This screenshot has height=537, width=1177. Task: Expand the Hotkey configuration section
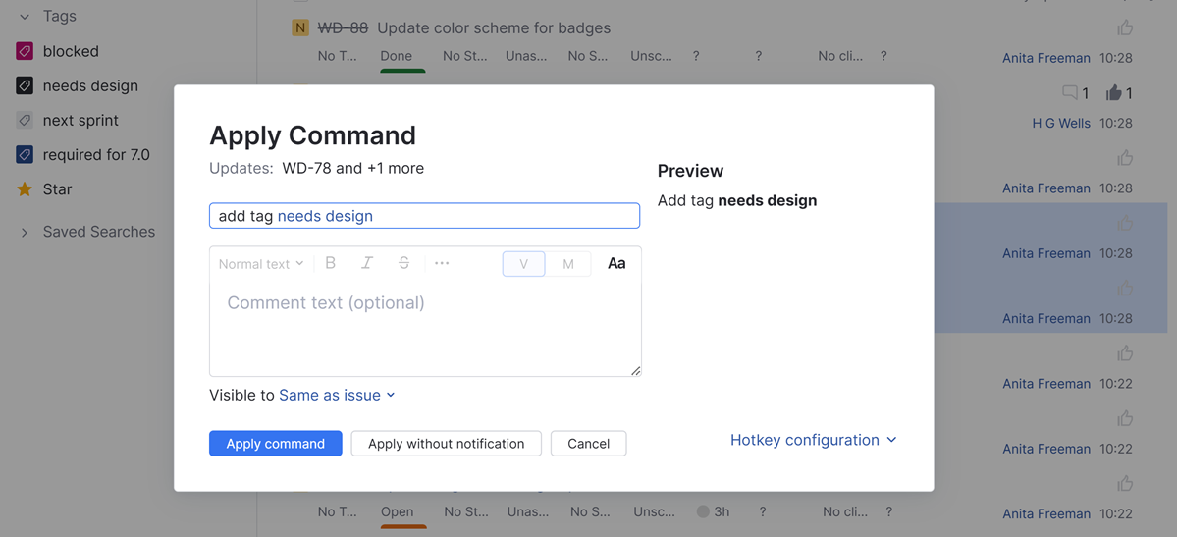click(813, 440)
